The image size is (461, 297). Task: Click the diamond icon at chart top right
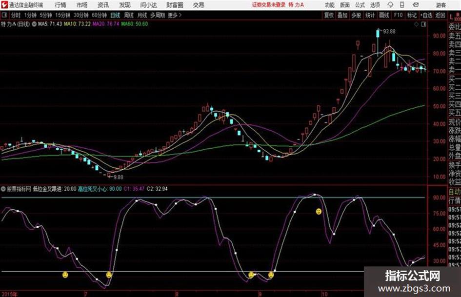coord(416,24)
